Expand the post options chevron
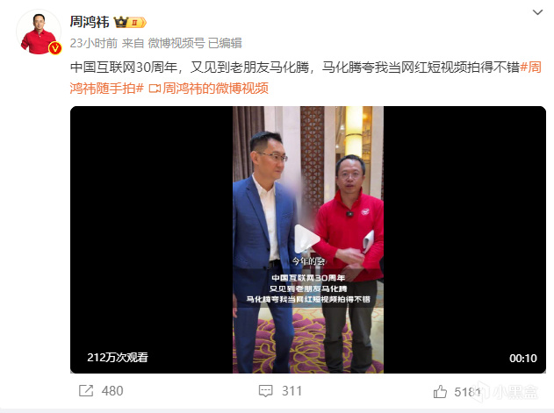Viewport: 554px width, 413px height. point(537,12)
